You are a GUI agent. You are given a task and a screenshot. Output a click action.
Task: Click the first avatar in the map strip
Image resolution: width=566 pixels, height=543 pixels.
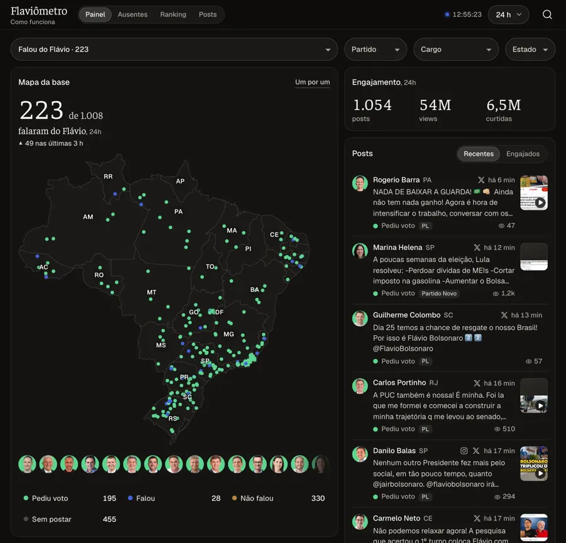[x=27, y=464]
